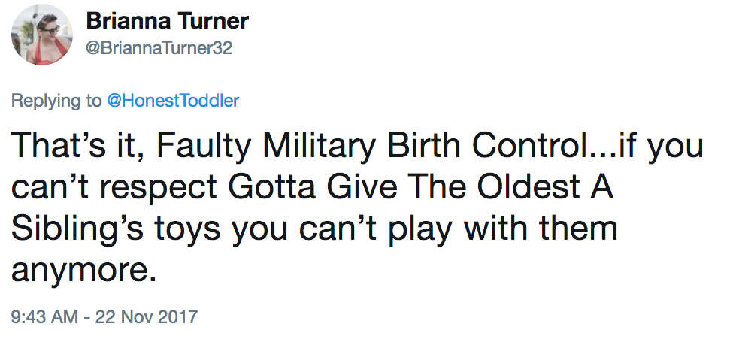The image size is (736, 342).
Task: Click the sunglasses face in avatar photo
Action: click(x=48, y=29)
